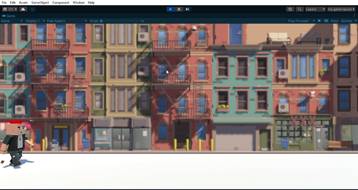Open the GameObject menu
Image resolution: width=358 pixels, height=190 pixels.
[x=40, y=3]
